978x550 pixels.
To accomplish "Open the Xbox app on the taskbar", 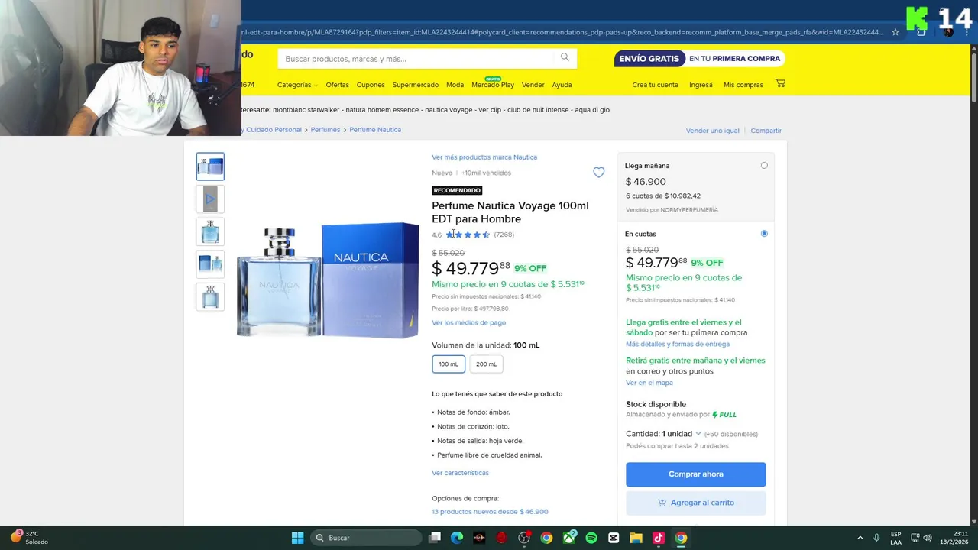I will pos(569,538).
